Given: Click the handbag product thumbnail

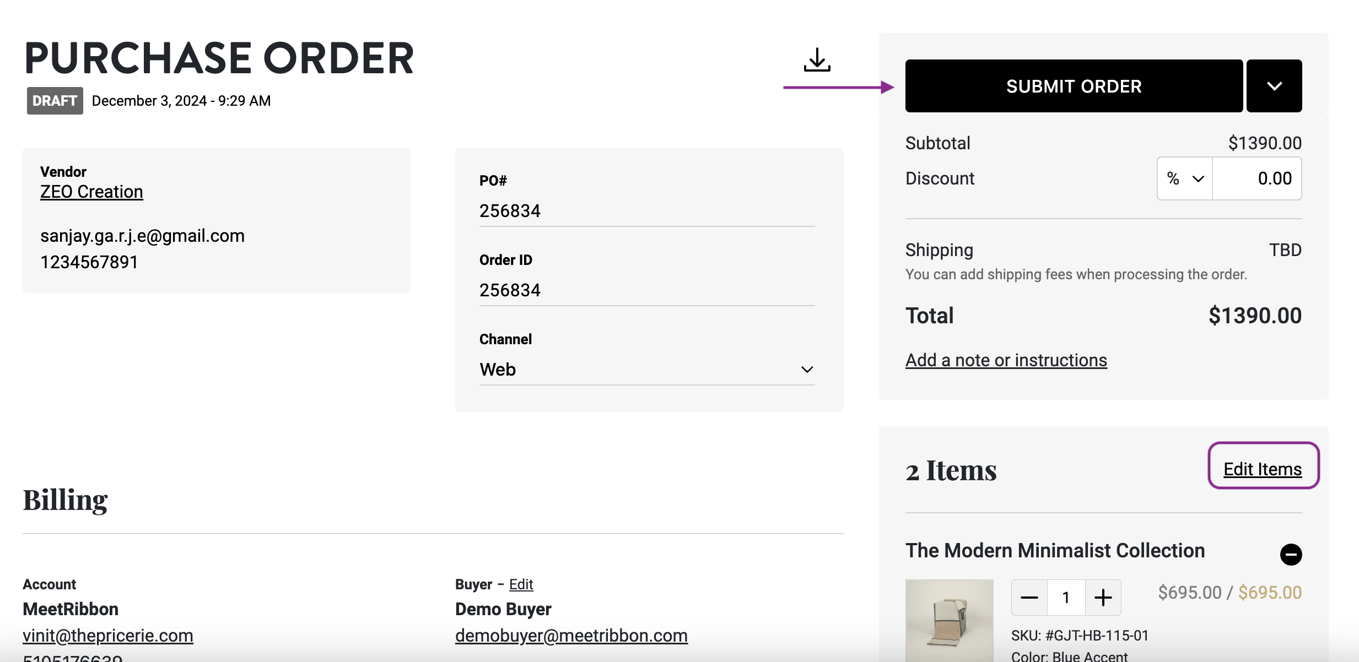Looking at the screenshot, I should pyautogui.click(x=949, y=620).
